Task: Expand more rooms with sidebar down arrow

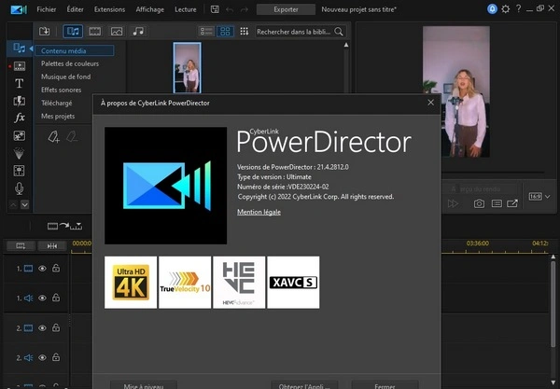Action: tap(25, 204)
